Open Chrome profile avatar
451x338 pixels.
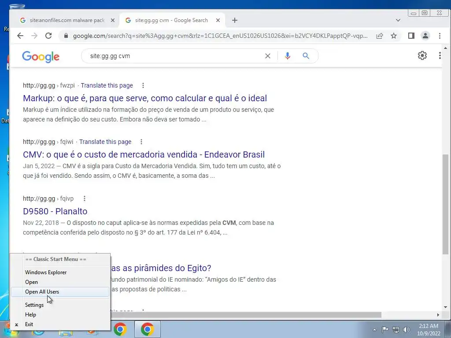point(425,36)
